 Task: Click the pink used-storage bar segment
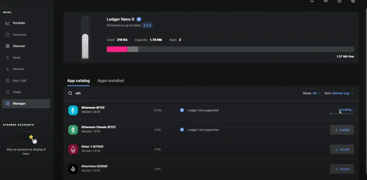117,49
